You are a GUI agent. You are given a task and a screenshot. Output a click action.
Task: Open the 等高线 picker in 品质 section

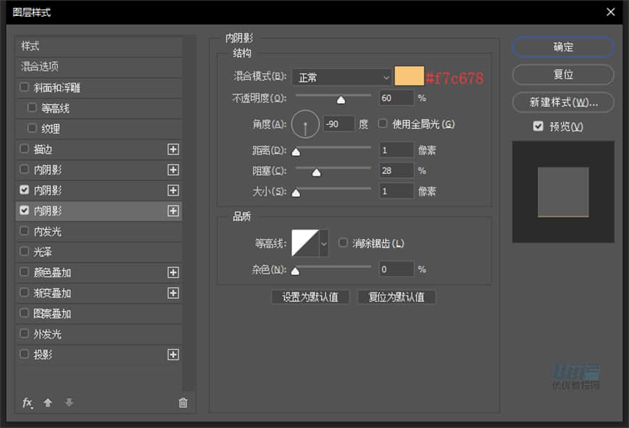coord(304,243)
